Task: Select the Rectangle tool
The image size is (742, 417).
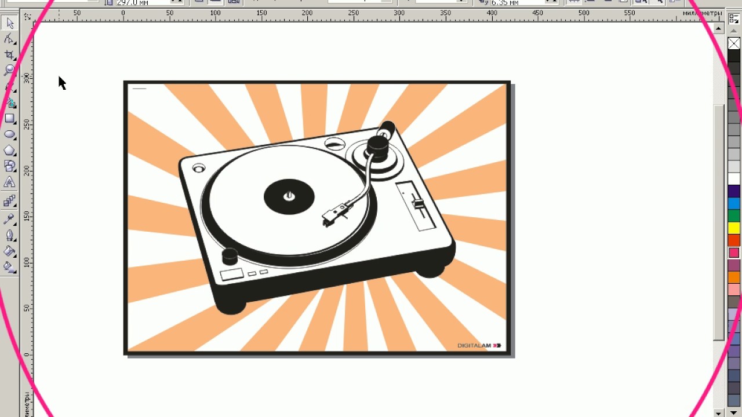Action: point(10,118)
